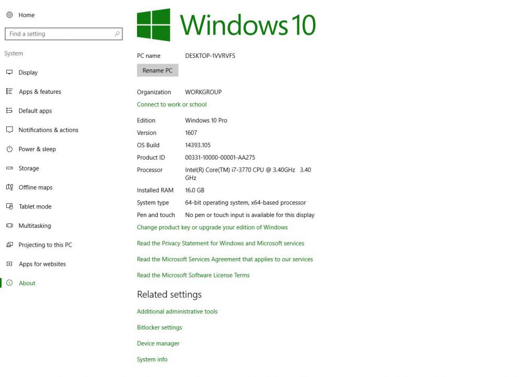Click Connect to work or school
521x377 pixels.
pyautogui.click(x=171, y=104)
